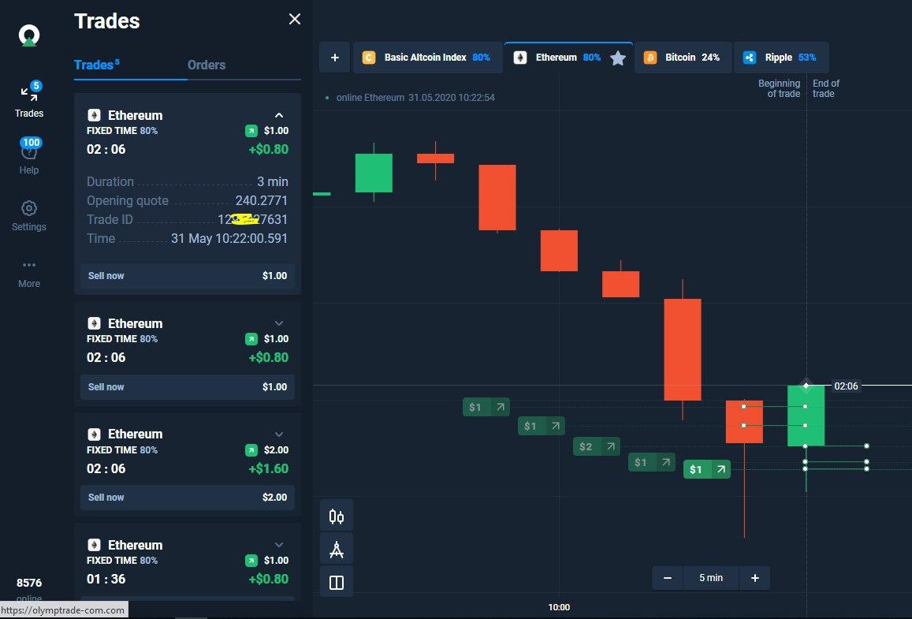Image resolution: width=912 pixels, height=619 pixels.
Task: Click the End of trade label
Action: tap(826, 88)
